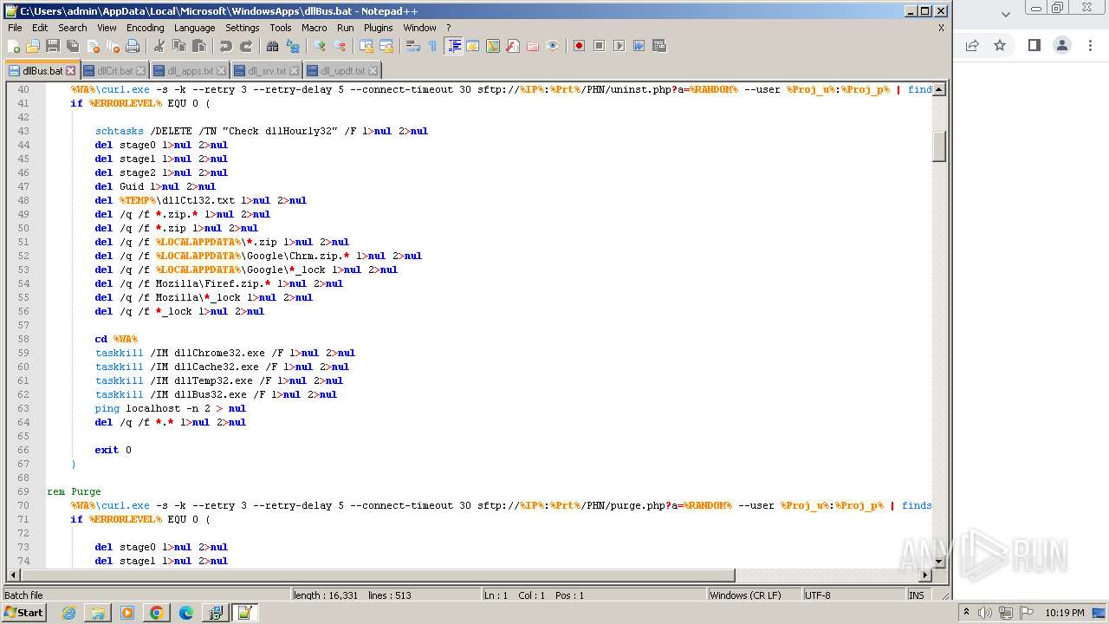Run macro multiple times icon
Image resolution: width=1109 pixels, height=624 pixels.
(x=639, y=46)
